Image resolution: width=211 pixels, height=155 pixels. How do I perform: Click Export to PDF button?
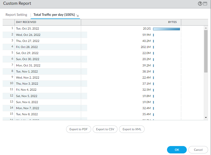pos(78,129)
